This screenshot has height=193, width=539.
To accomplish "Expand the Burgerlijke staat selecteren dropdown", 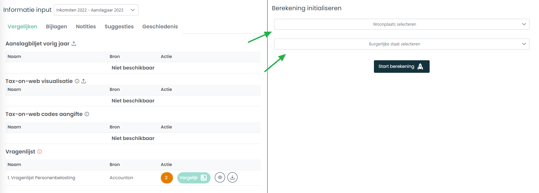I will point(402,44).
